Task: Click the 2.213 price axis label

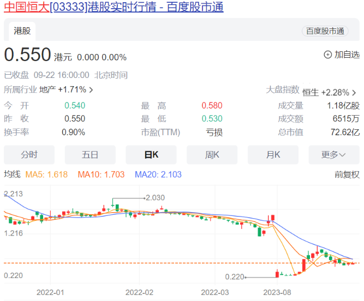Action: (14, 194)
